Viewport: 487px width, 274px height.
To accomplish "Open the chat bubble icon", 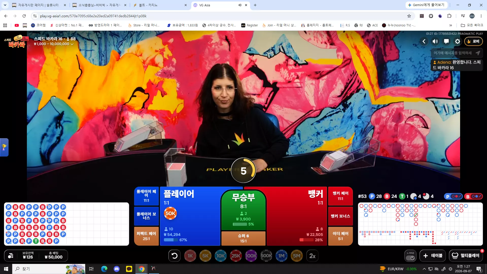I will click(x=446, y=41).
